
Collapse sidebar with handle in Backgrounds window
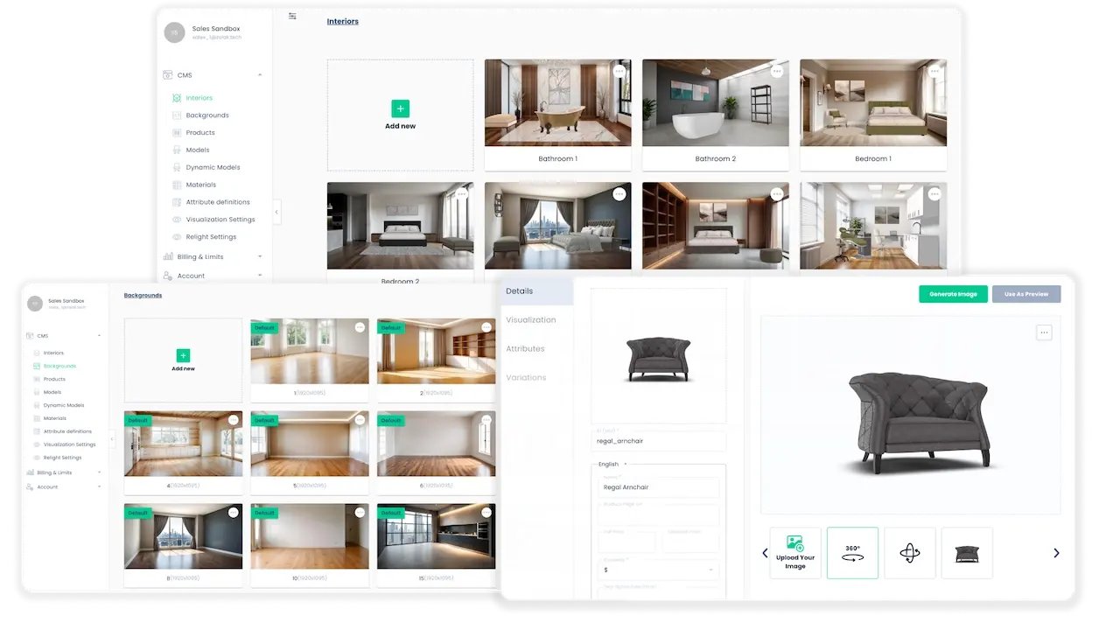pos(111,439)
